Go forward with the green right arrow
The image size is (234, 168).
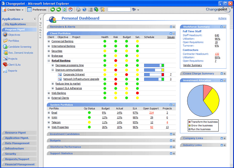point(58,10)
